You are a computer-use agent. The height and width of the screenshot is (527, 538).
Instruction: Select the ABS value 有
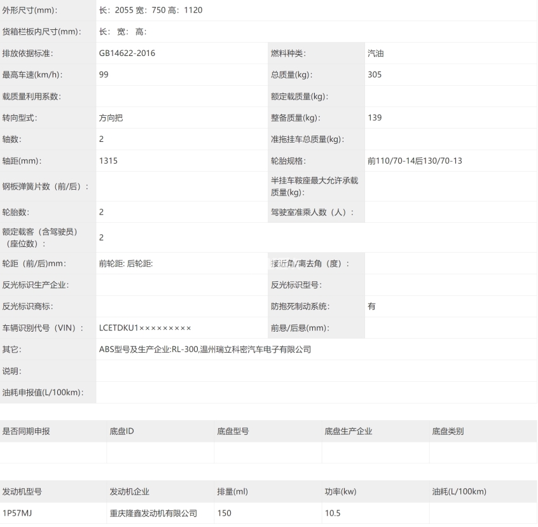[x=371, y=306]
